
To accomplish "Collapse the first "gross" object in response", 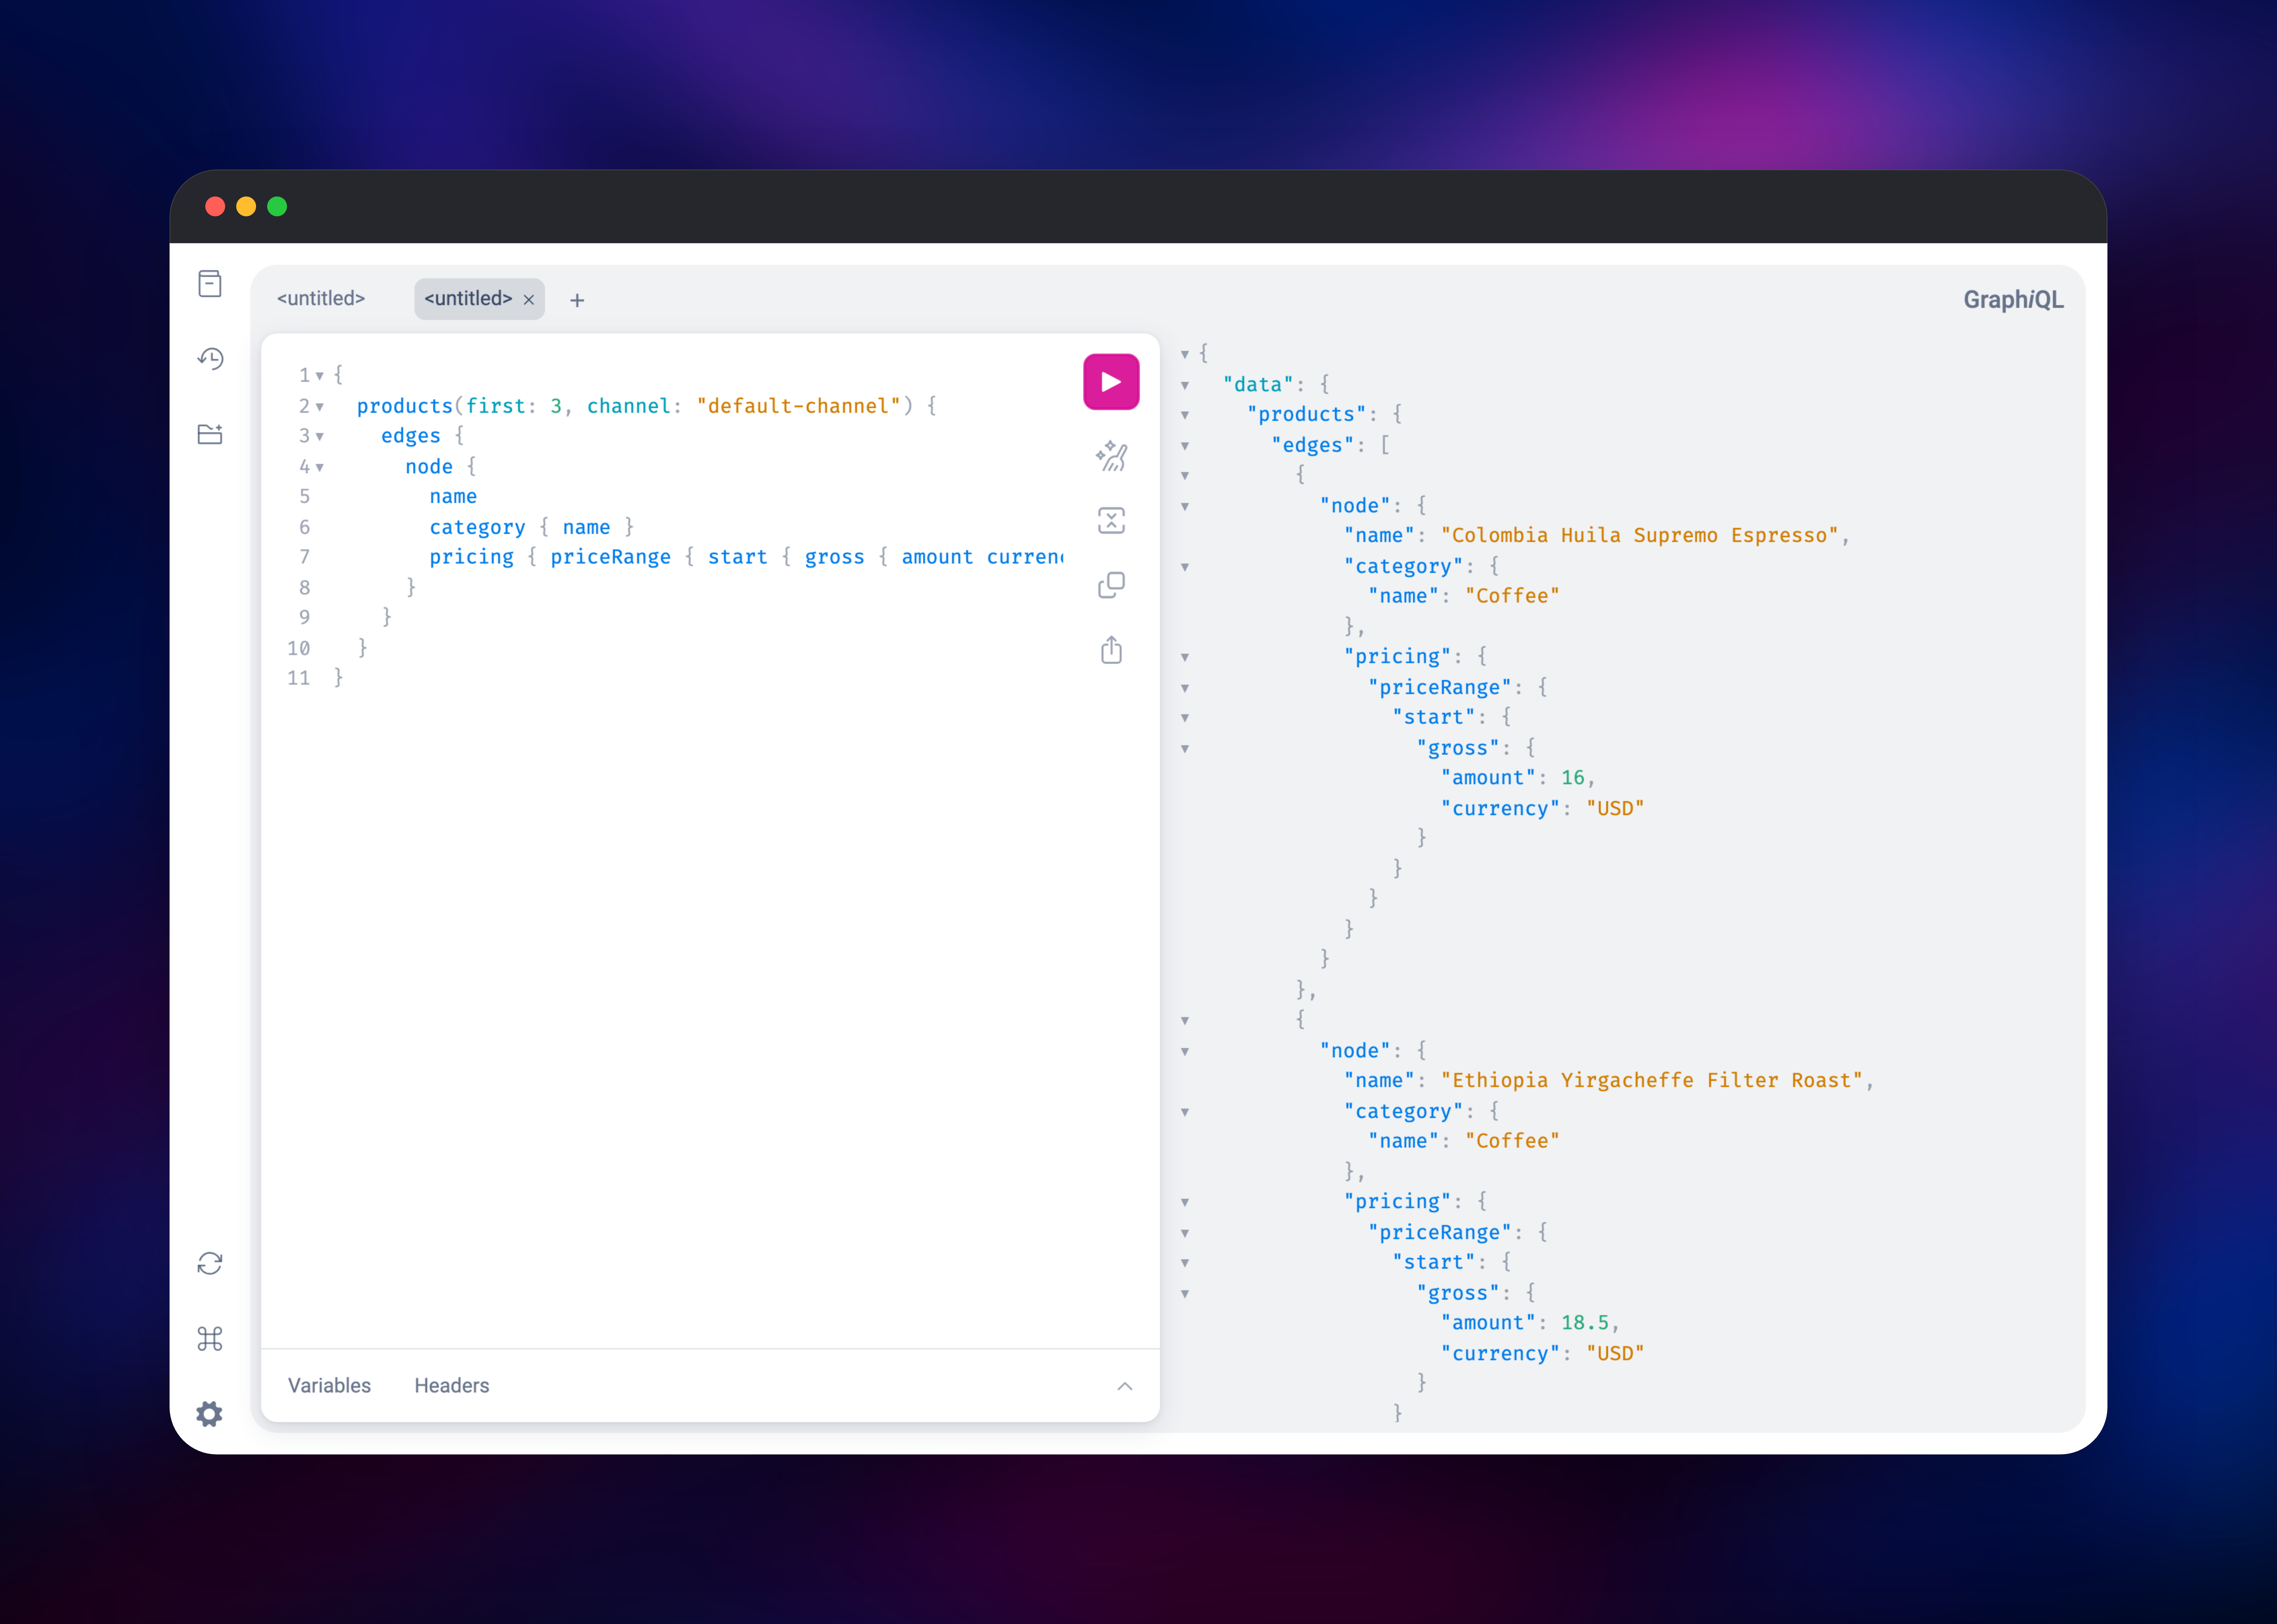I will (1185, 749).
